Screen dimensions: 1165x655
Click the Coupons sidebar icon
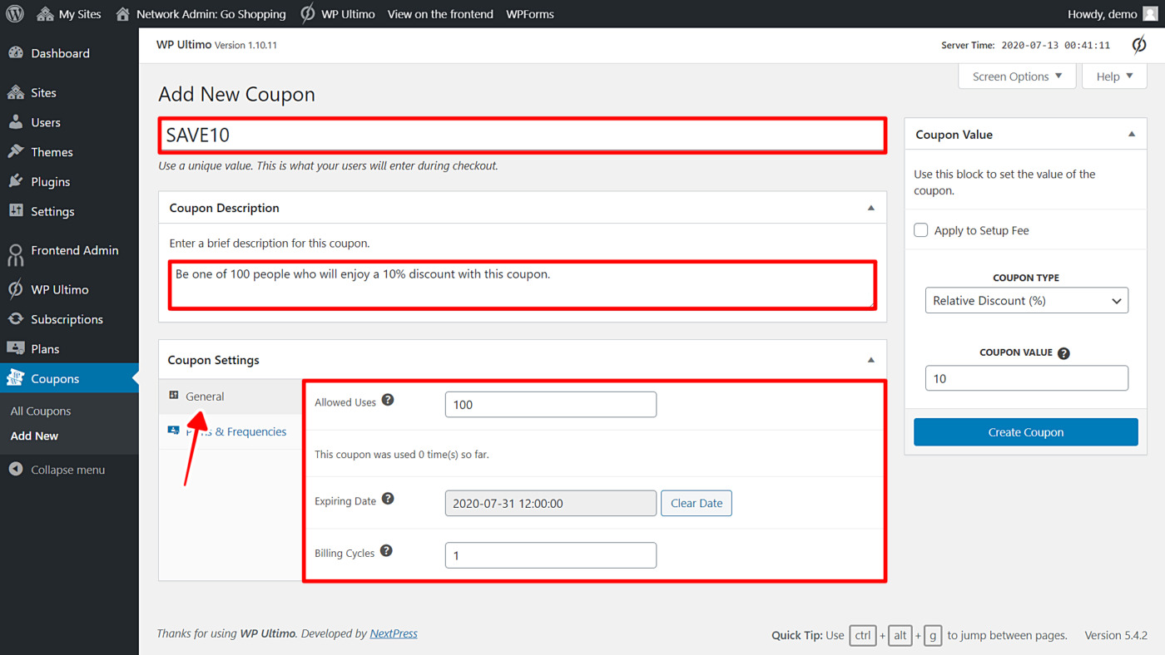coord(16,378)
